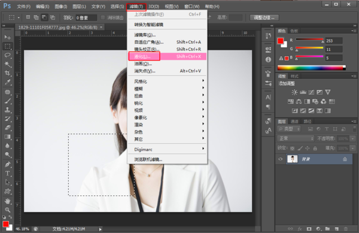The height and width of the screenshot is (233, 359).
Task: Add a Levels adjustment
Action: [x=303, y=92]
